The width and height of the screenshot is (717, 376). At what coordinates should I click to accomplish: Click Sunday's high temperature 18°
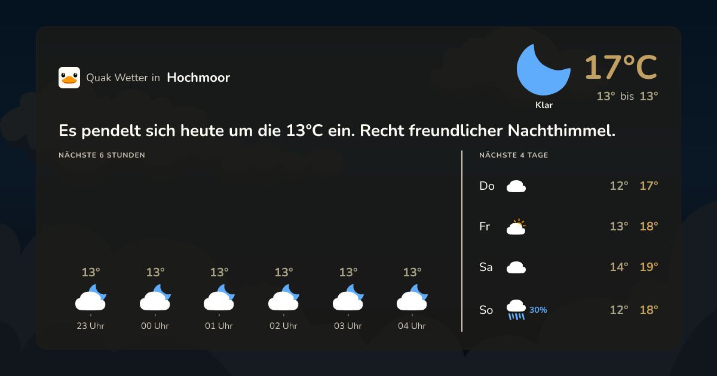pos(649,310)
